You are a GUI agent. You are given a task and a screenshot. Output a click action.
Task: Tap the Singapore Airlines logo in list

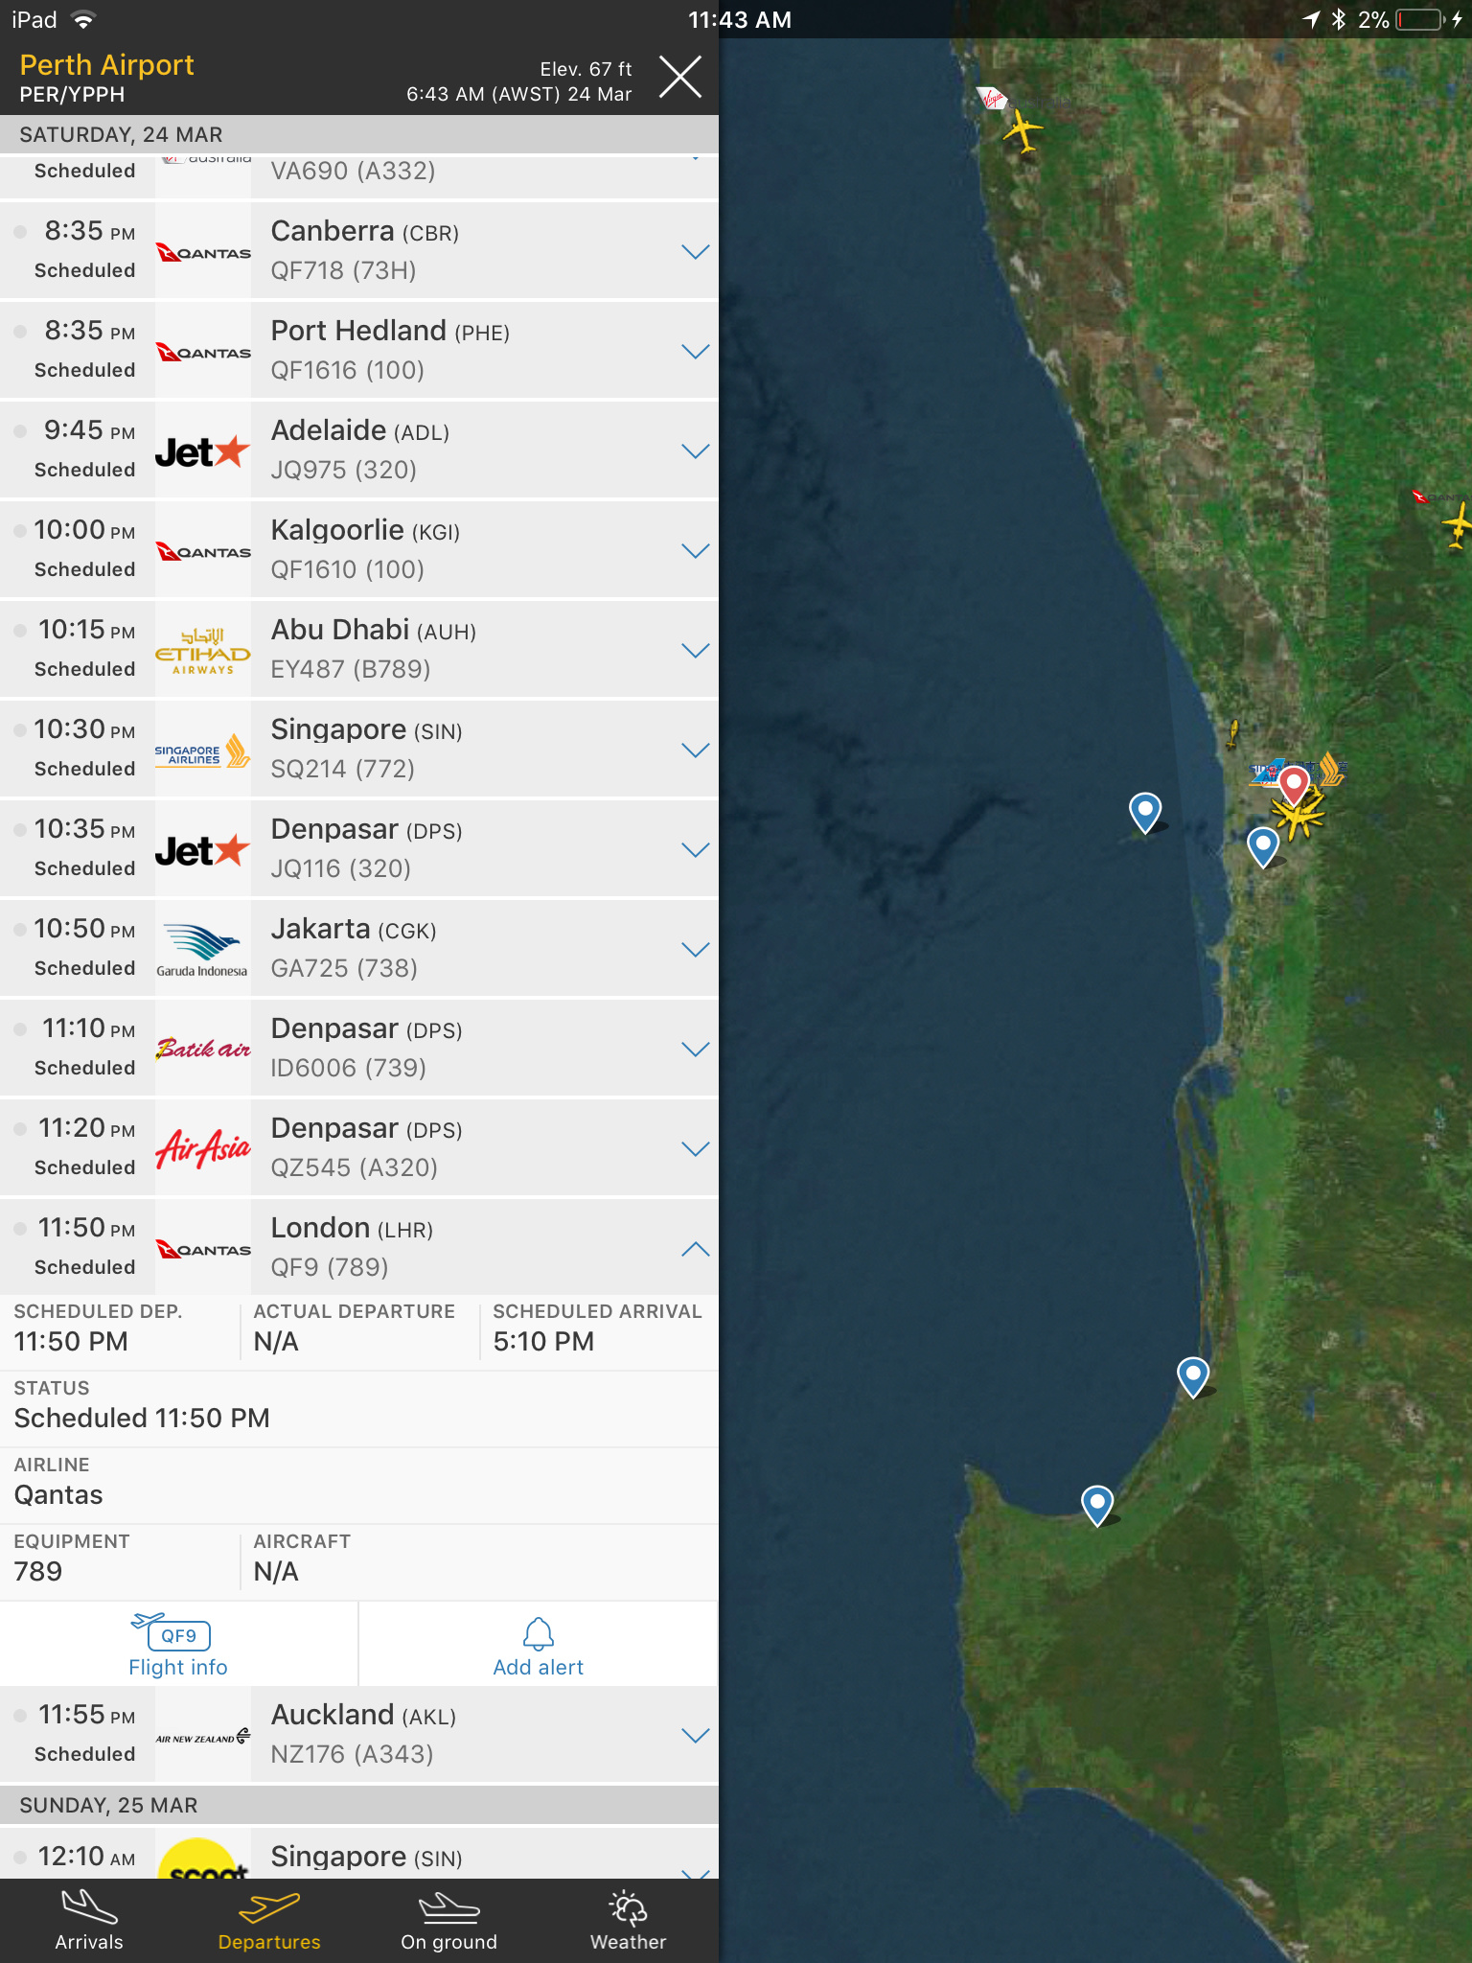coord(203,751)
